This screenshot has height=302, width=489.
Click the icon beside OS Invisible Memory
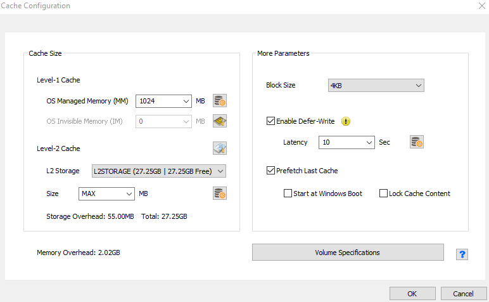pyautogui.click(x=220, y=121)
